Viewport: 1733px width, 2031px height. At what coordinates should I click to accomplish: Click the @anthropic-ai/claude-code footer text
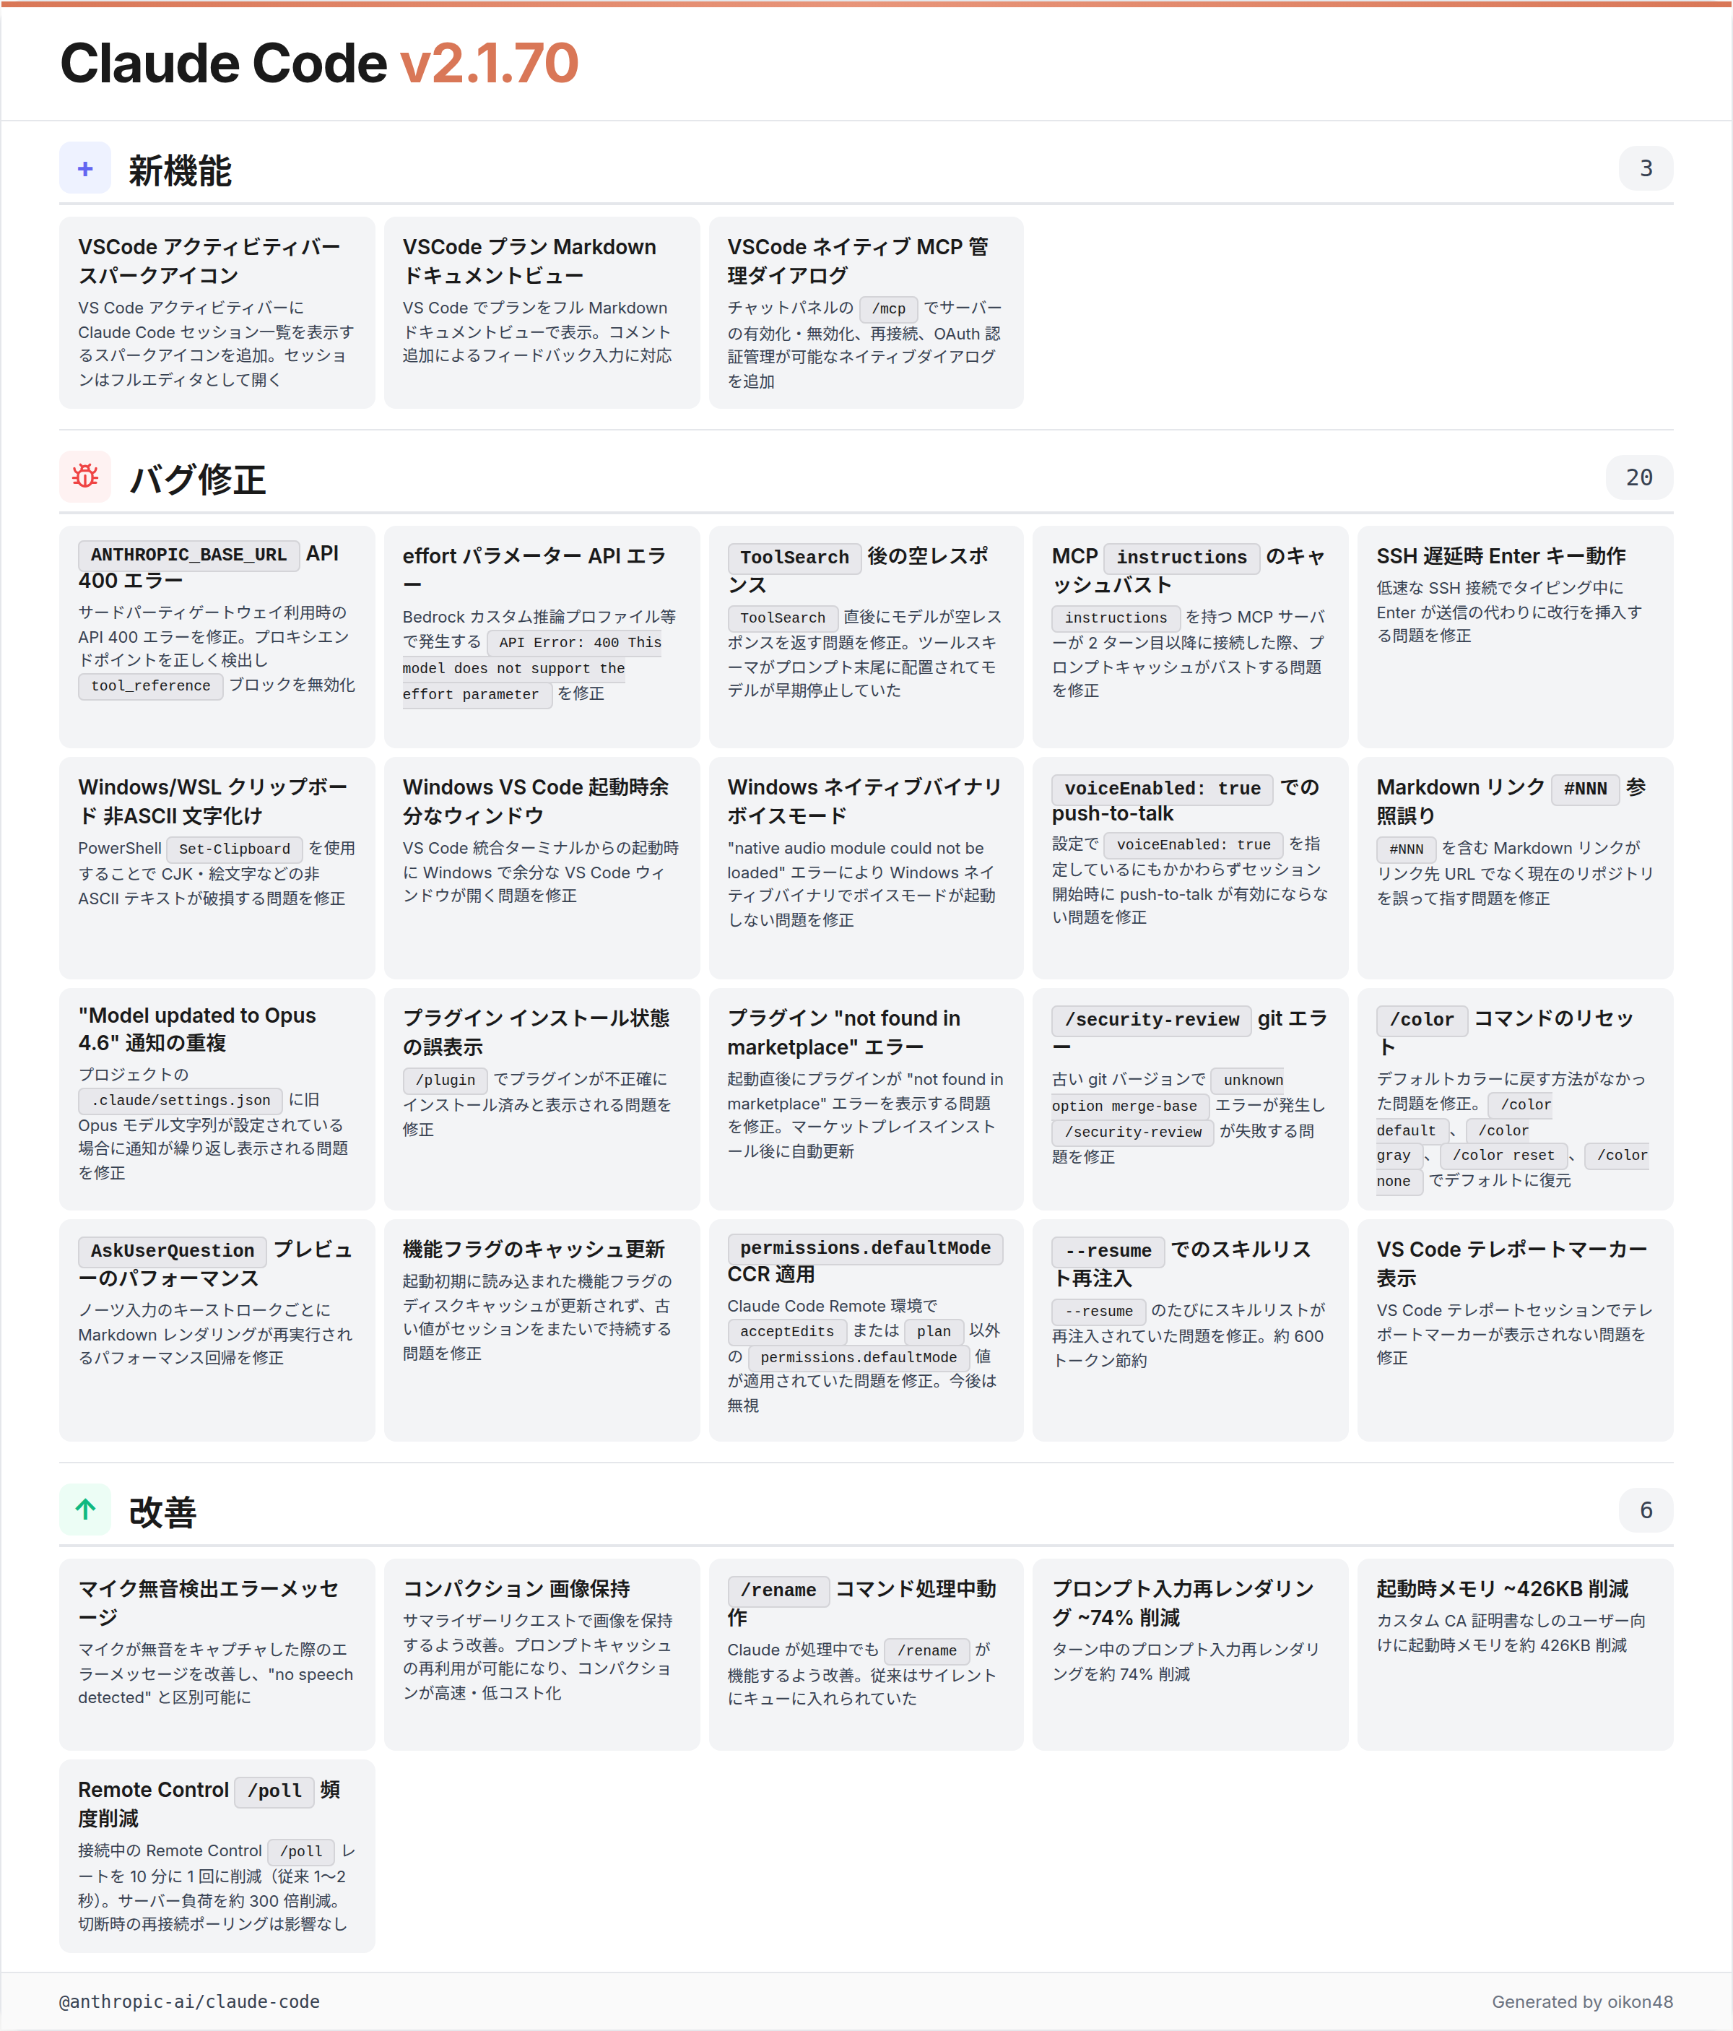189,2001
